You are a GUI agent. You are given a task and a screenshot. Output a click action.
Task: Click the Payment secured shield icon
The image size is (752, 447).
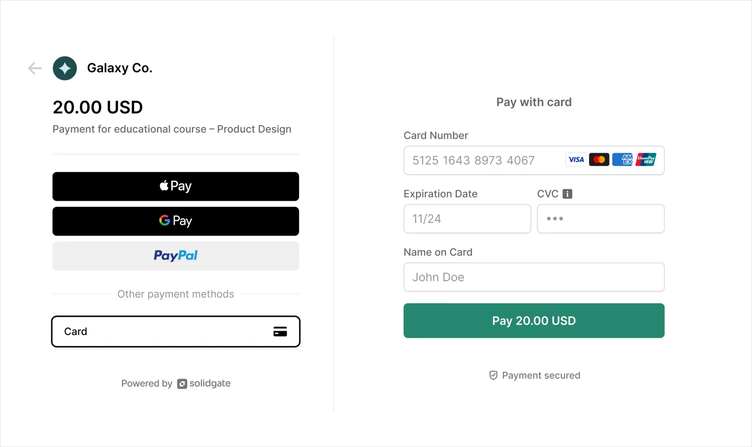coord(493,375)
